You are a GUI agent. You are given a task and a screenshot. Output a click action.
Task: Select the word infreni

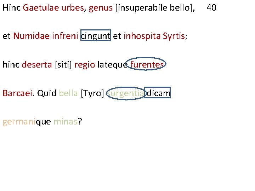click(x=65, y=36)
